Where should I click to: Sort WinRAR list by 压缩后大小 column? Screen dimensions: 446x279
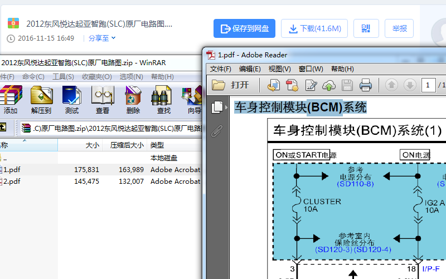pyautogui.click(x=124, y=145)
